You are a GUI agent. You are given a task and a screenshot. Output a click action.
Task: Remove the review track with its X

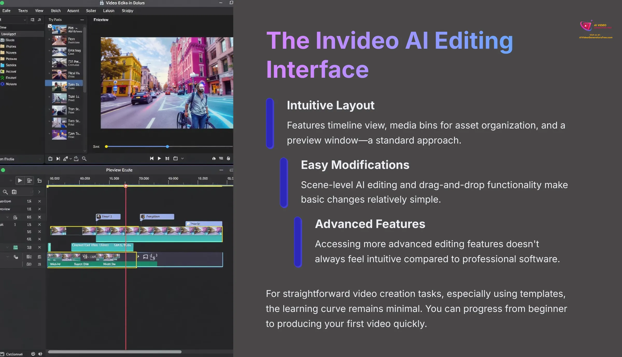39,209
